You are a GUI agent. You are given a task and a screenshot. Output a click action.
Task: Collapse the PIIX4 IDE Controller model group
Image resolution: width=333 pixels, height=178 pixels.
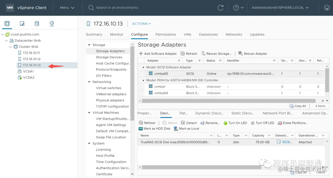click(x=143, y=80)
